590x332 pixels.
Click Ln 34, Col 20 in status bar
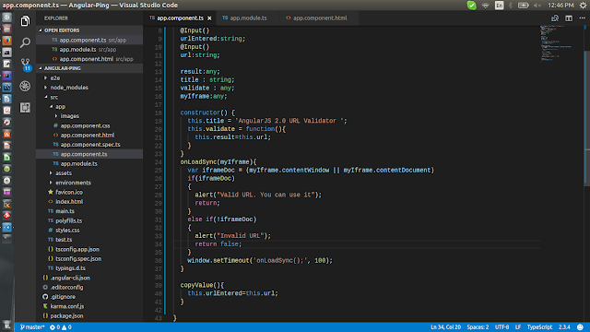[445, 327]
